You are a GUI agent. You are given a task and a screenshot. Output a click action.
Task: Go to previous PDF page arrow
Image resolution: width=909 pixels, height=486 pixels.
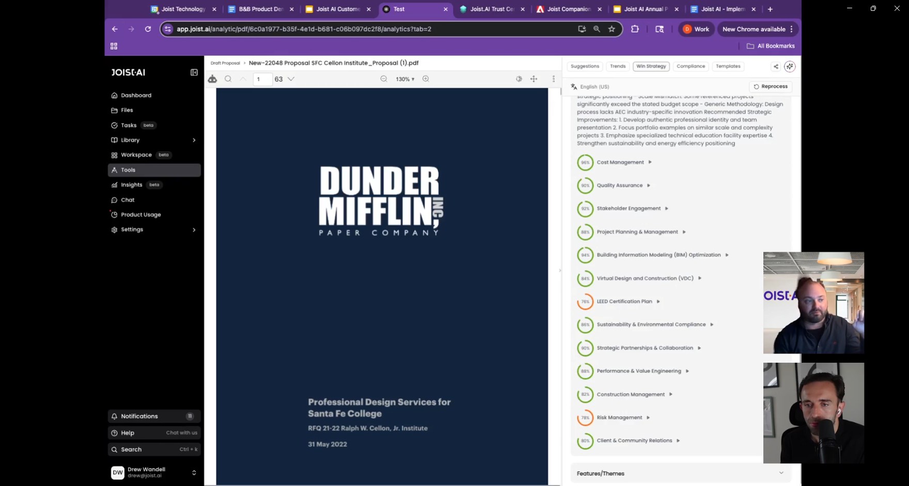pos(243,79)
